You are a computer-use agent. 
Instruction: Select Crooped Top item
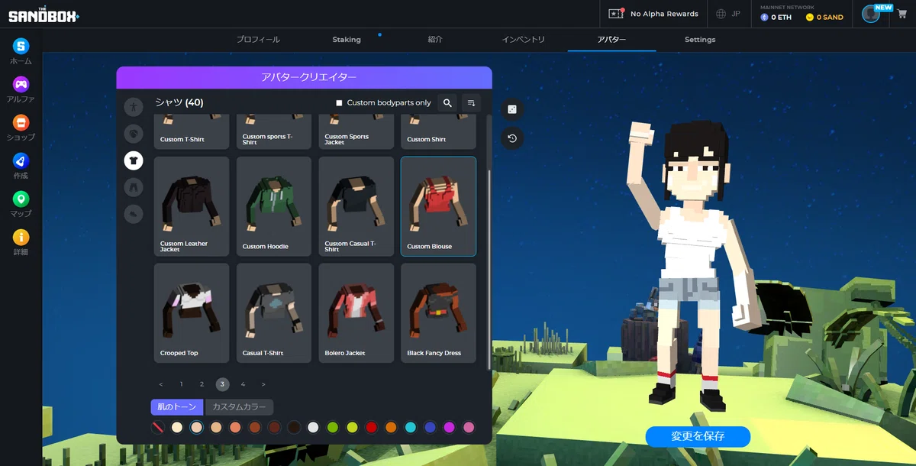point(192,313)
